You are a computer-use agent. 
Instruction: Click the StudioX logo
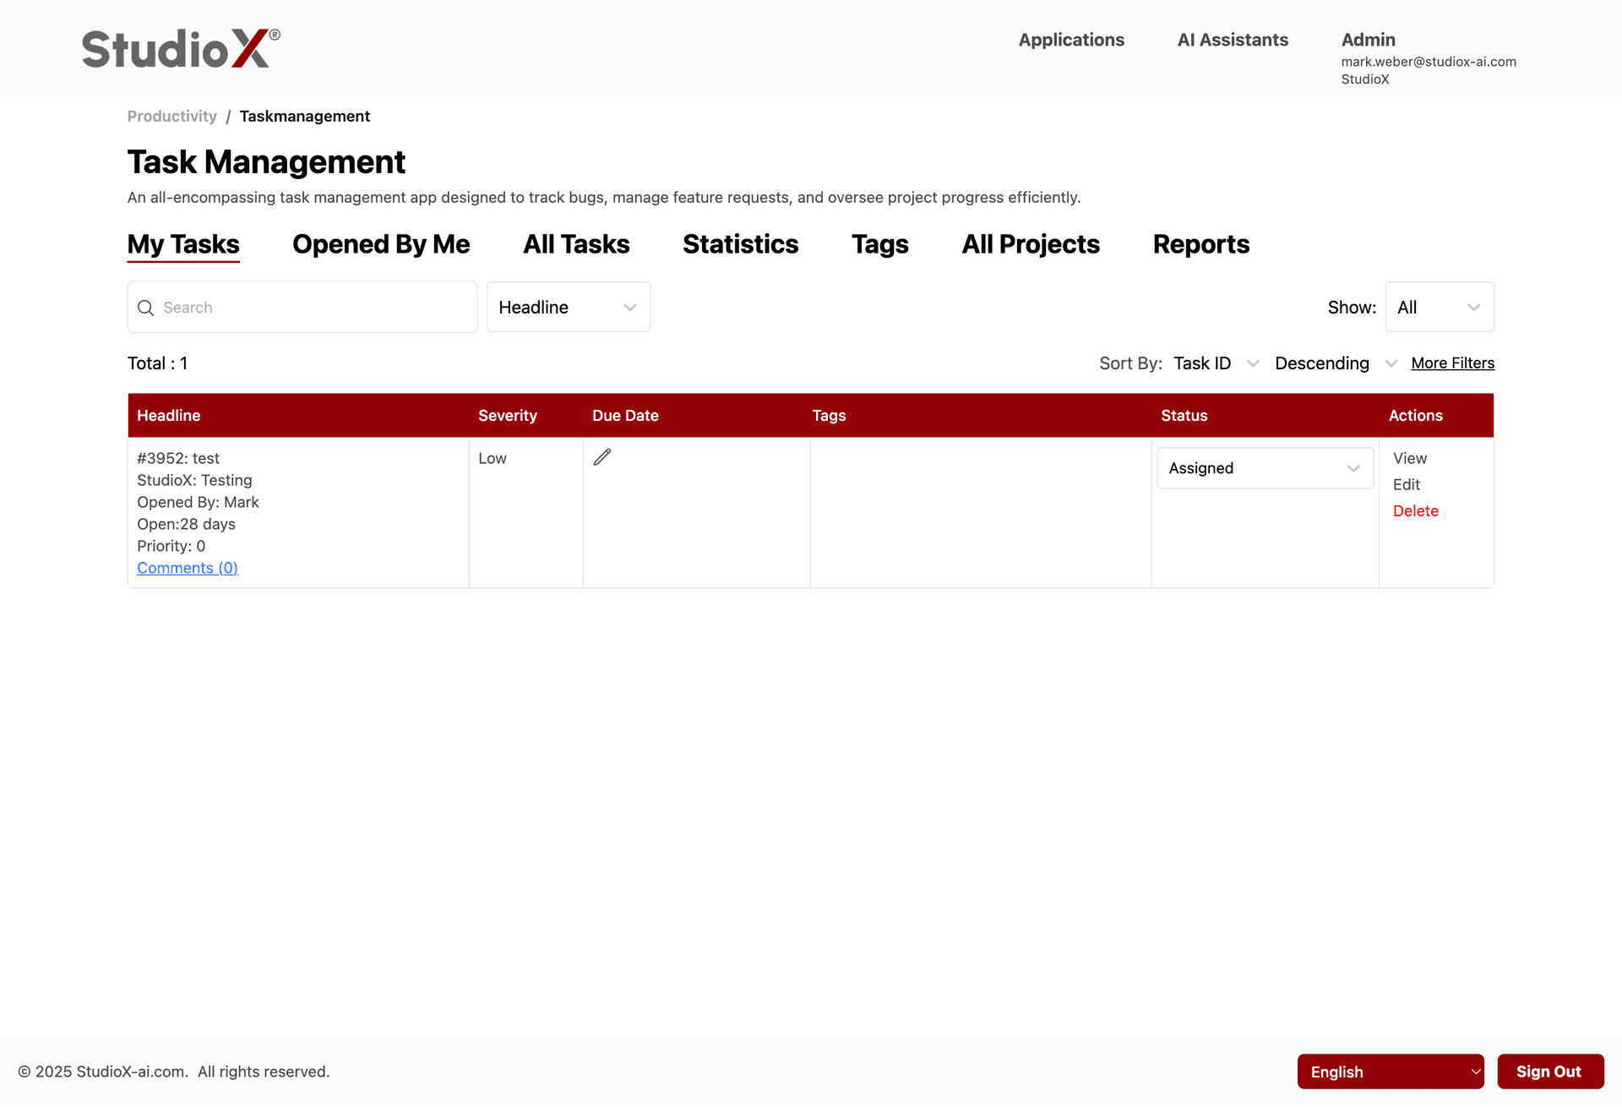[x=177, y=47]
